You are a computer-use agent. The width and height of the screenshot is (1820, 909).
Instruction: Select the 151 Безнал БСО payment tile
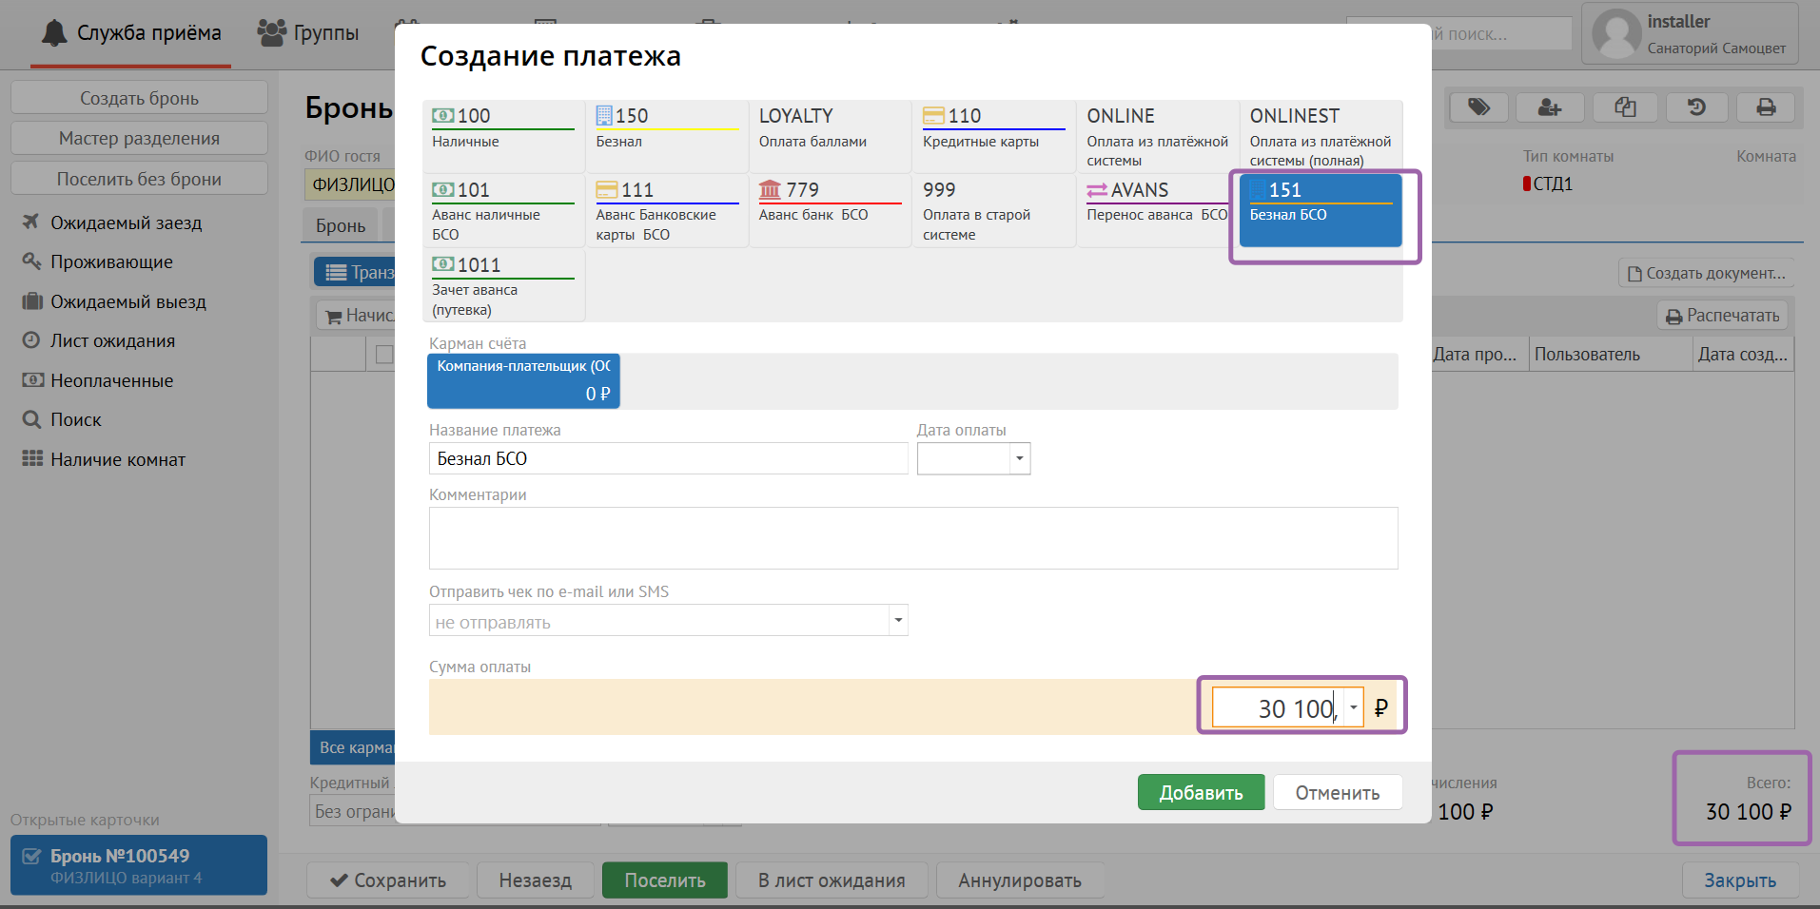[x=1320, y=210]
